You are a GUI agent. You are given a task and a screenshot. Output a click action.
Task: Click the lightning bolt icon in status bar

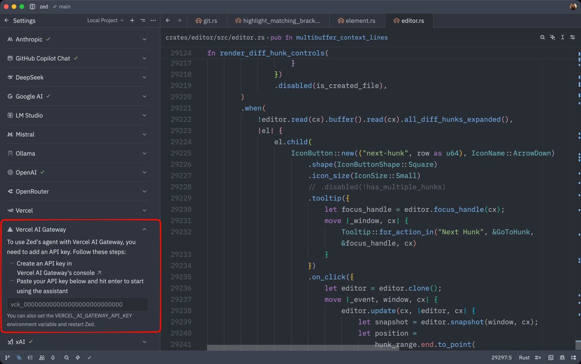(78, 357)
